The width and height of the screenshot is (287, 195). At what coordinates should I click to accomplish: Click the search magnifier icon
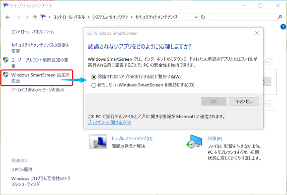[279, 17]
